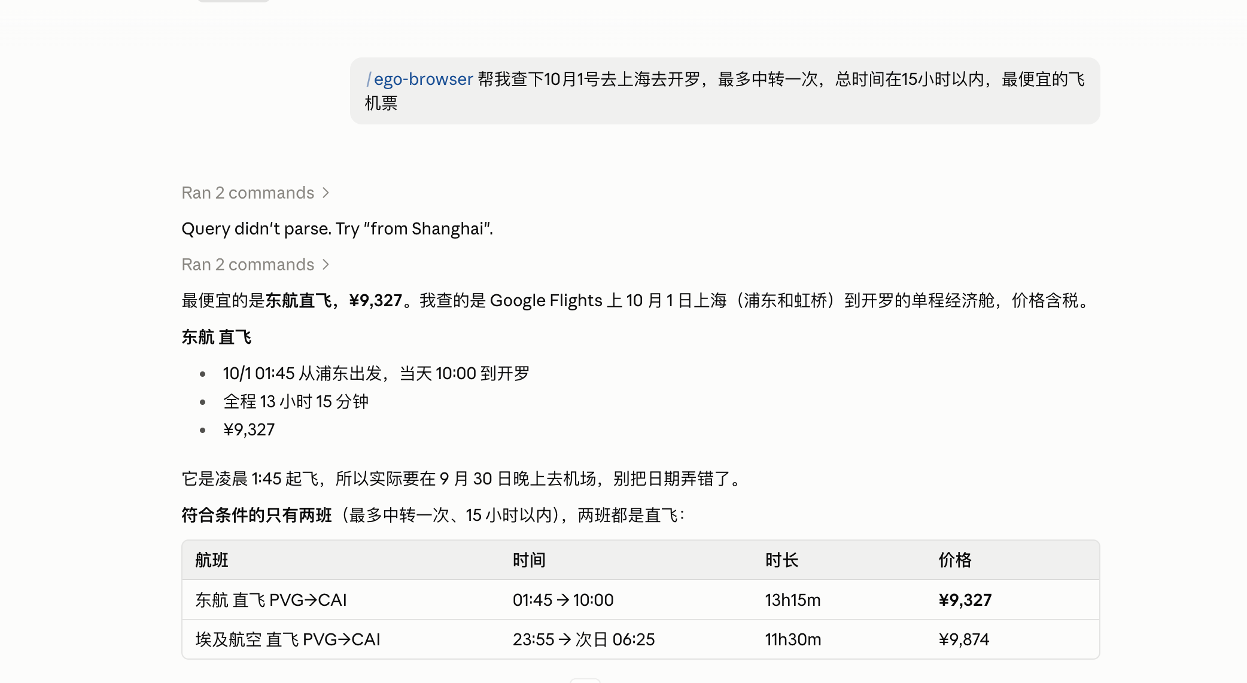Select the 东航 直飞 PVG→CAI table row

pos(640,600)
